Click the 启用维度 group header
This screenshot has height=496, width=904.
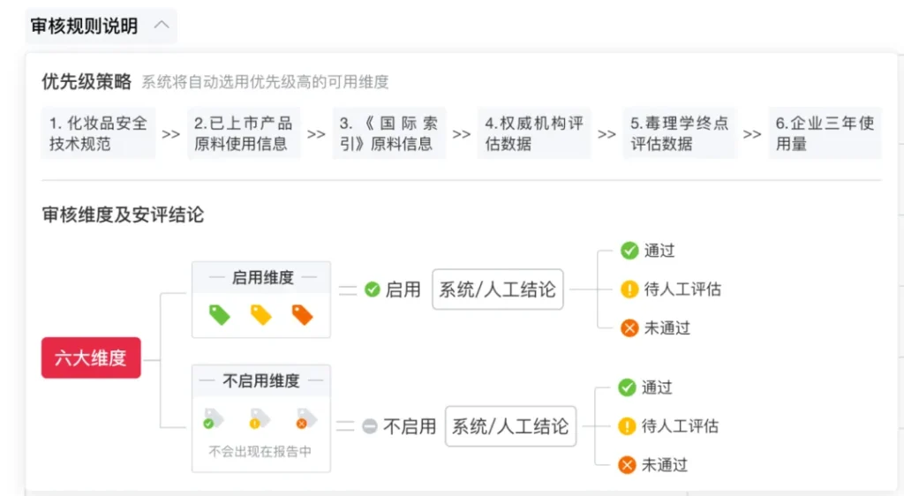tap(261, 277)
